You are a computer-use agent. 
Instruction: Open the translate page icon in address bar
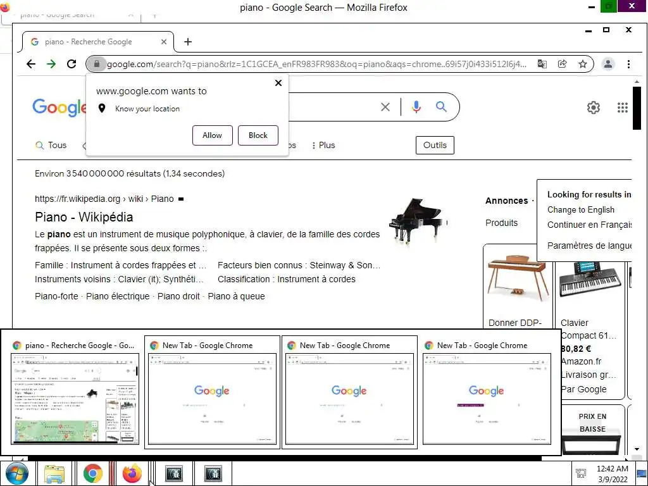542,64
